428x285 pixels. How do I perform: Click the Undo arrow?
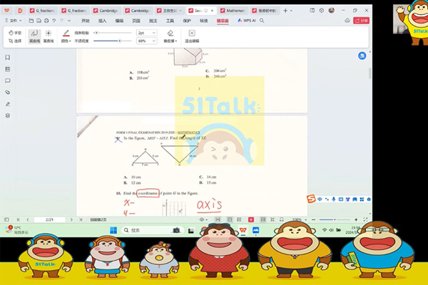(54, 21)
